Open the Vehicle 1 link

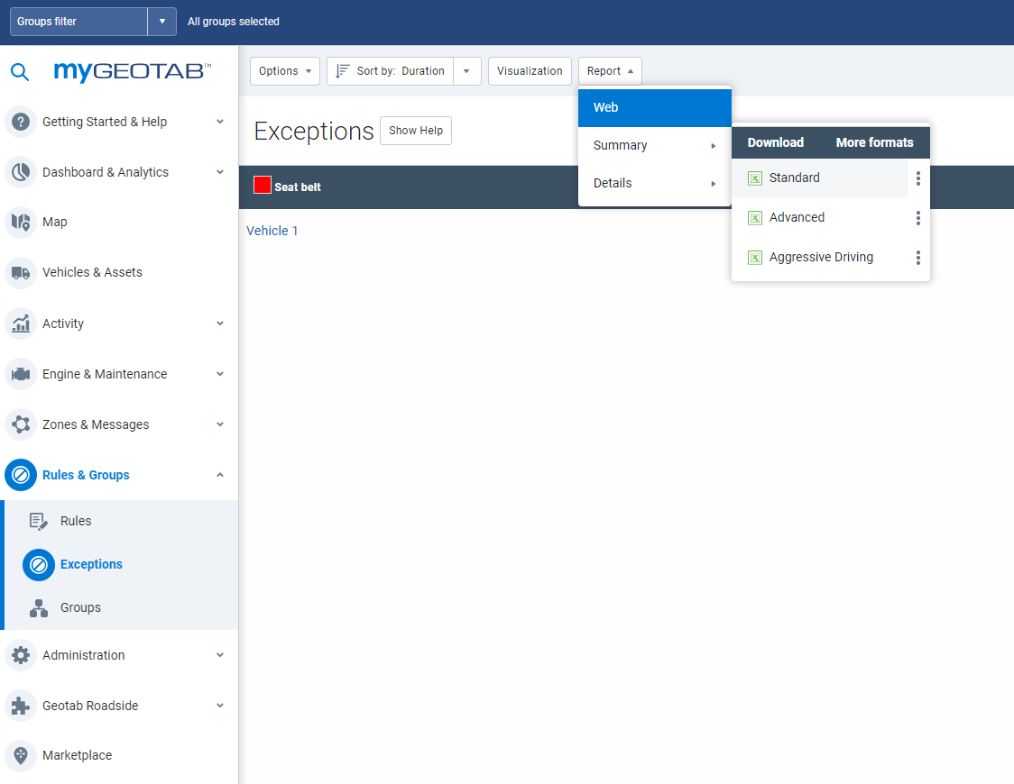tap(272, 232)
